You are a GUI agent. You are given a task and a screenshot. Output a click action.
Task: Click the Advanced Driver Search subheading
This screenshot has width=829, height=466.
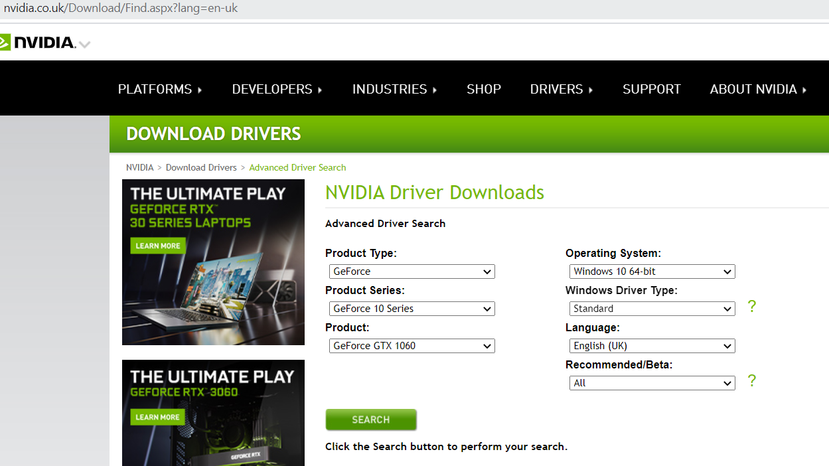click(385, 224)
